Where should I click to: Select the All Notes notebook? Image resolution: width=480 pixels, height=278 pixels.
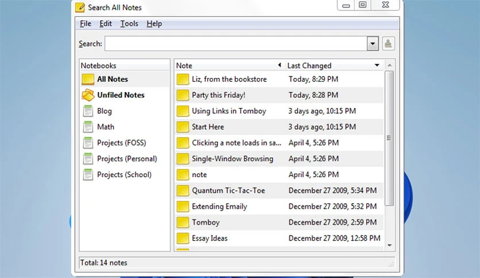coord(125,79)
